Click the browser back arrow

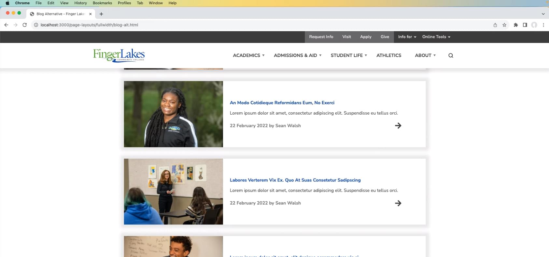click(x=6, y=25)
